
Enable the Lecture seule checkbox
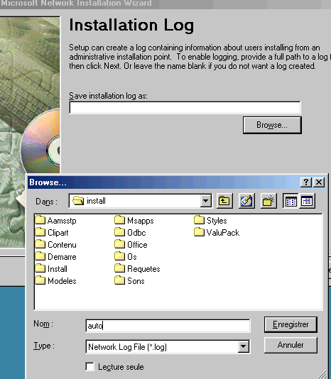coord(89,367)
